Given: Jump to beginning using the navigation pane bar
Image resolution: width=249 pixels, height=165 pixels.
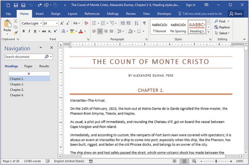Looking at the screenshot, I should 29,74.
